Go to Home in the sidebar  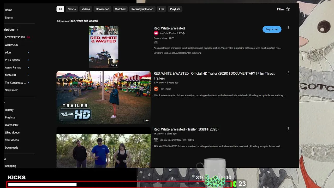[x=8, y=10]
